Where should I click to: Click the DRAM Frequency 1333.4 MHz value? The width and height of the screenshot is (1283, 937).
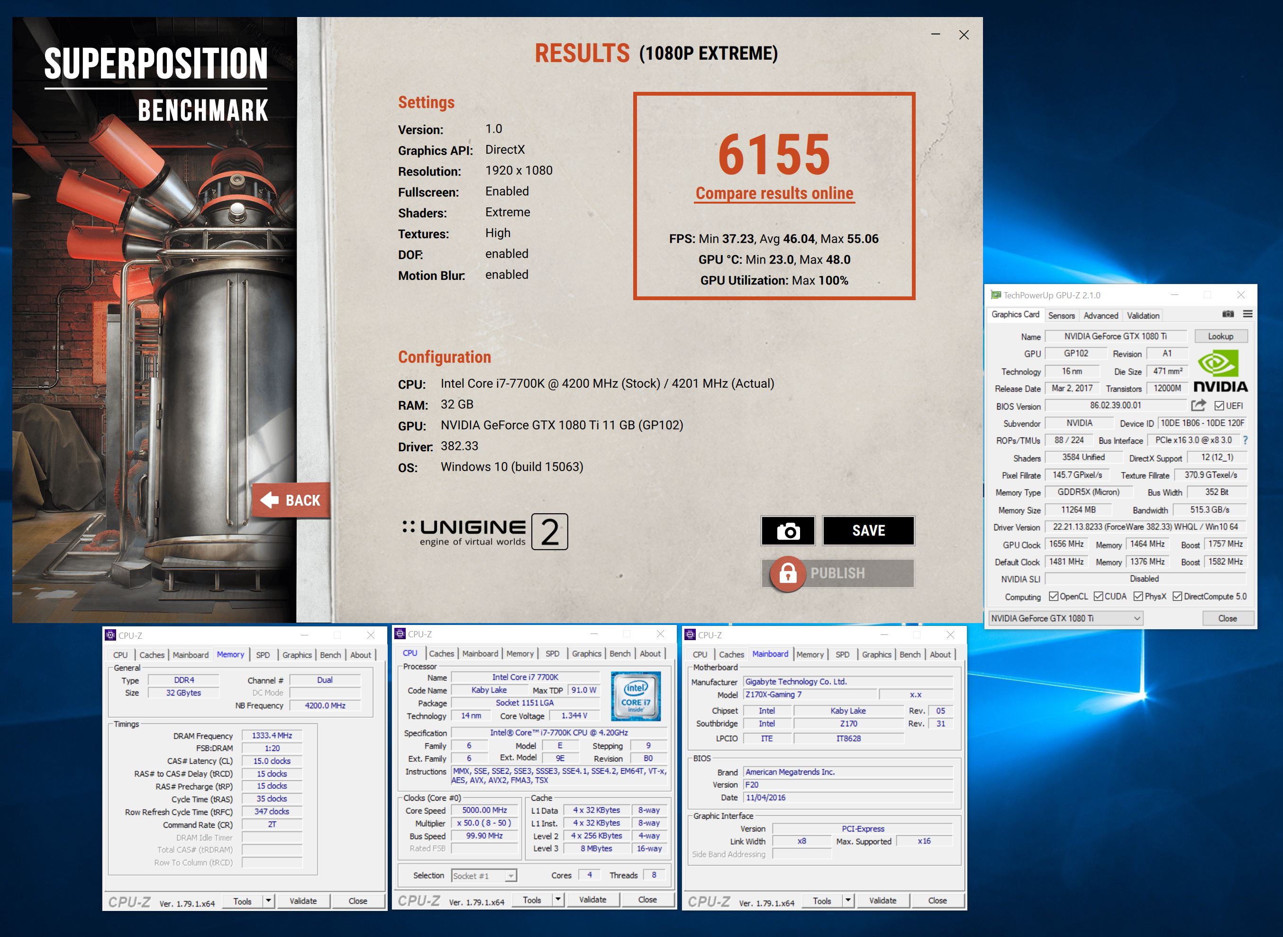[x=272, y=736]
